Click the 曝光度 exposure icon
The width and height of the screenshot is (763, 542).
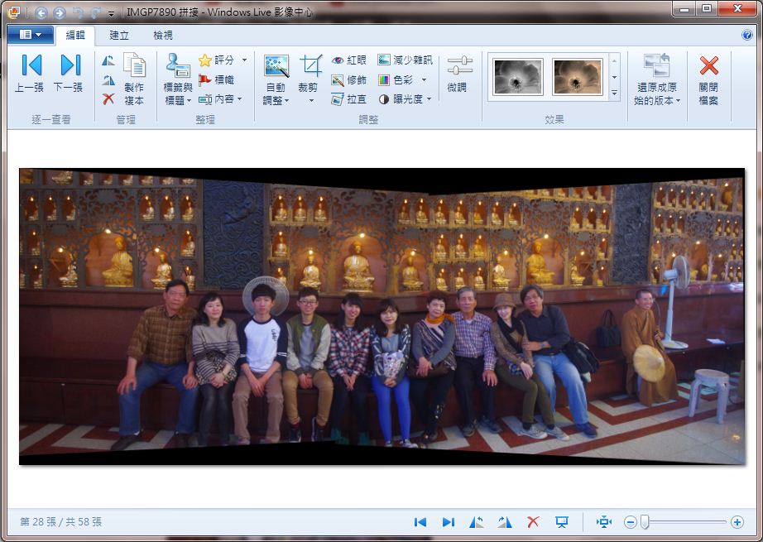click(384, 99)
